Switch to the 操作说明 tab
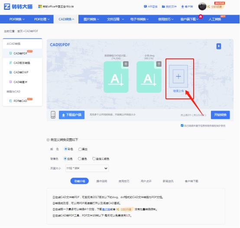This screenshot has height=228, width=240. (102, 181)
